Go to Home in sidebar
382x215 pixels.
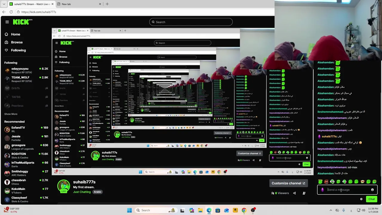12,34
